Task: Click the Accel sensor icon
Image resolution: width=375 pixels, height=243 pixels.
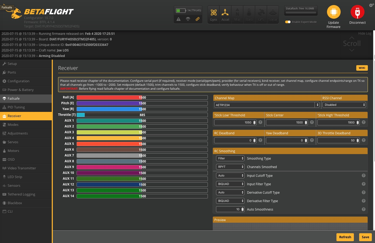Action: coord(225,12)
